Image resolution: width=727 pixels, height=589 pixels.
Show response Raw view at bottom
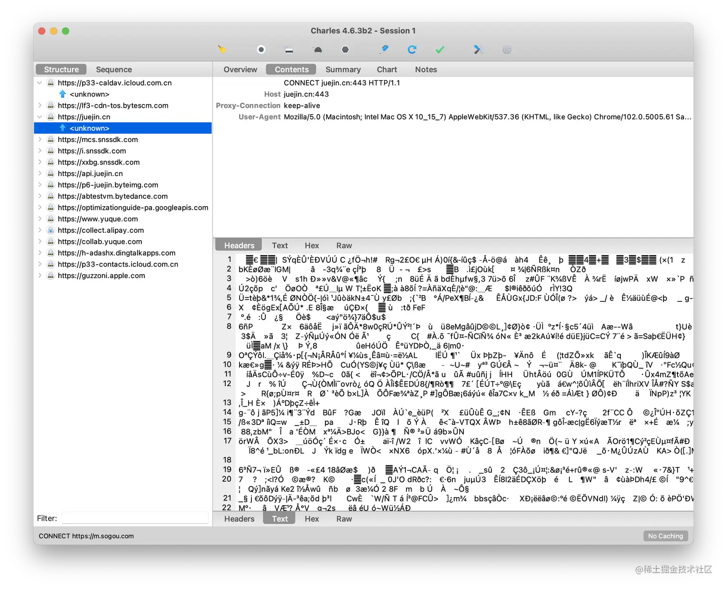[x=344, y=519]
